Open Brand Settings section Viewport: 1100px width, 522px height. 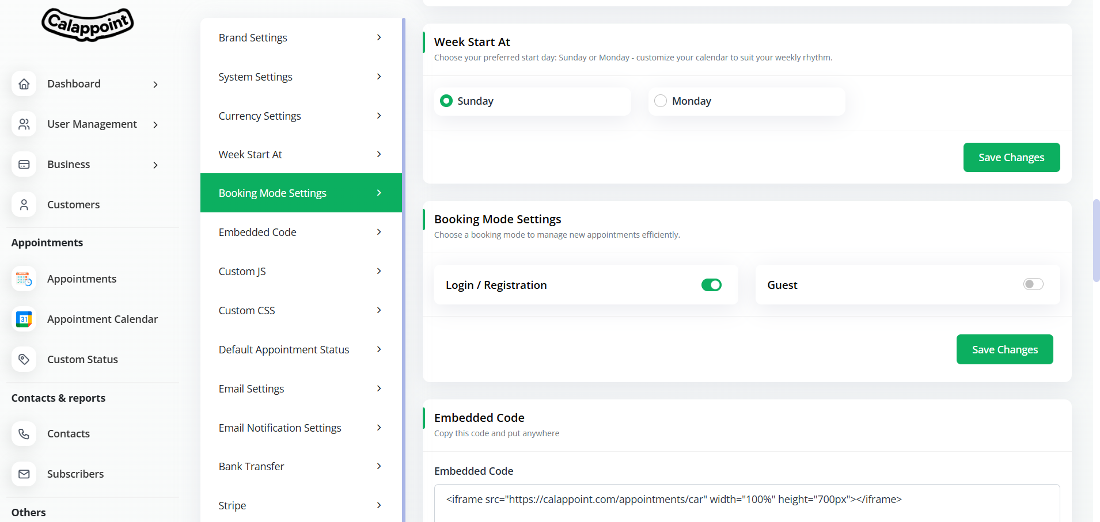(301, 37)
